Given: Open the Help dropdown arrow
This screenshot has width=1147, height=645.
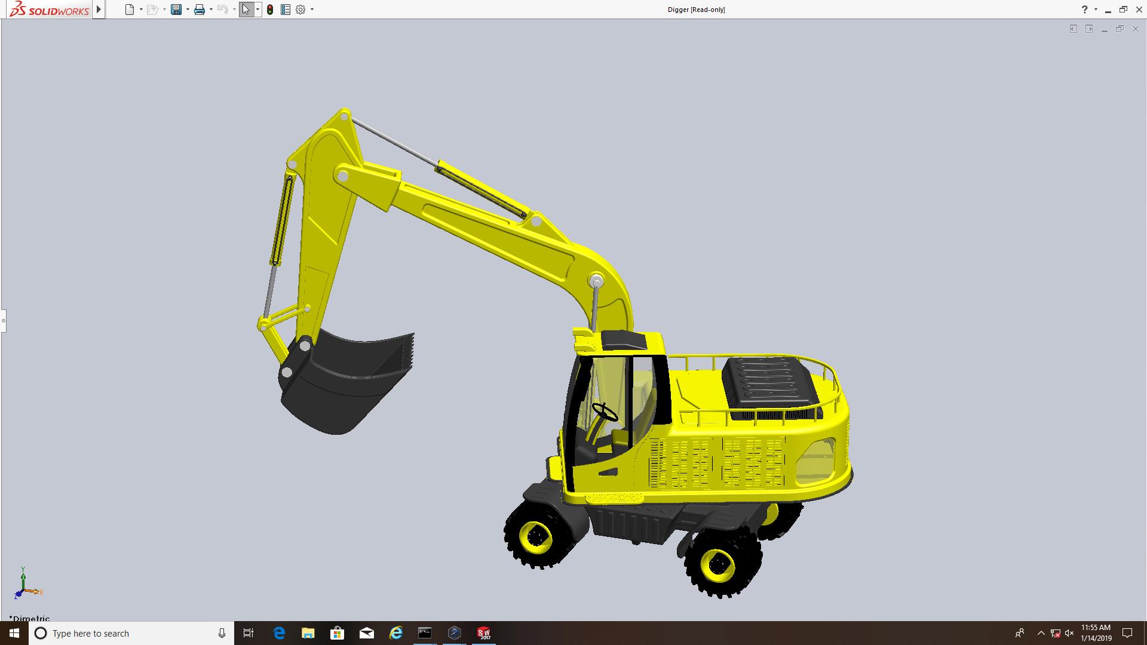Looking at the screenshot, I should (1095, 10).
